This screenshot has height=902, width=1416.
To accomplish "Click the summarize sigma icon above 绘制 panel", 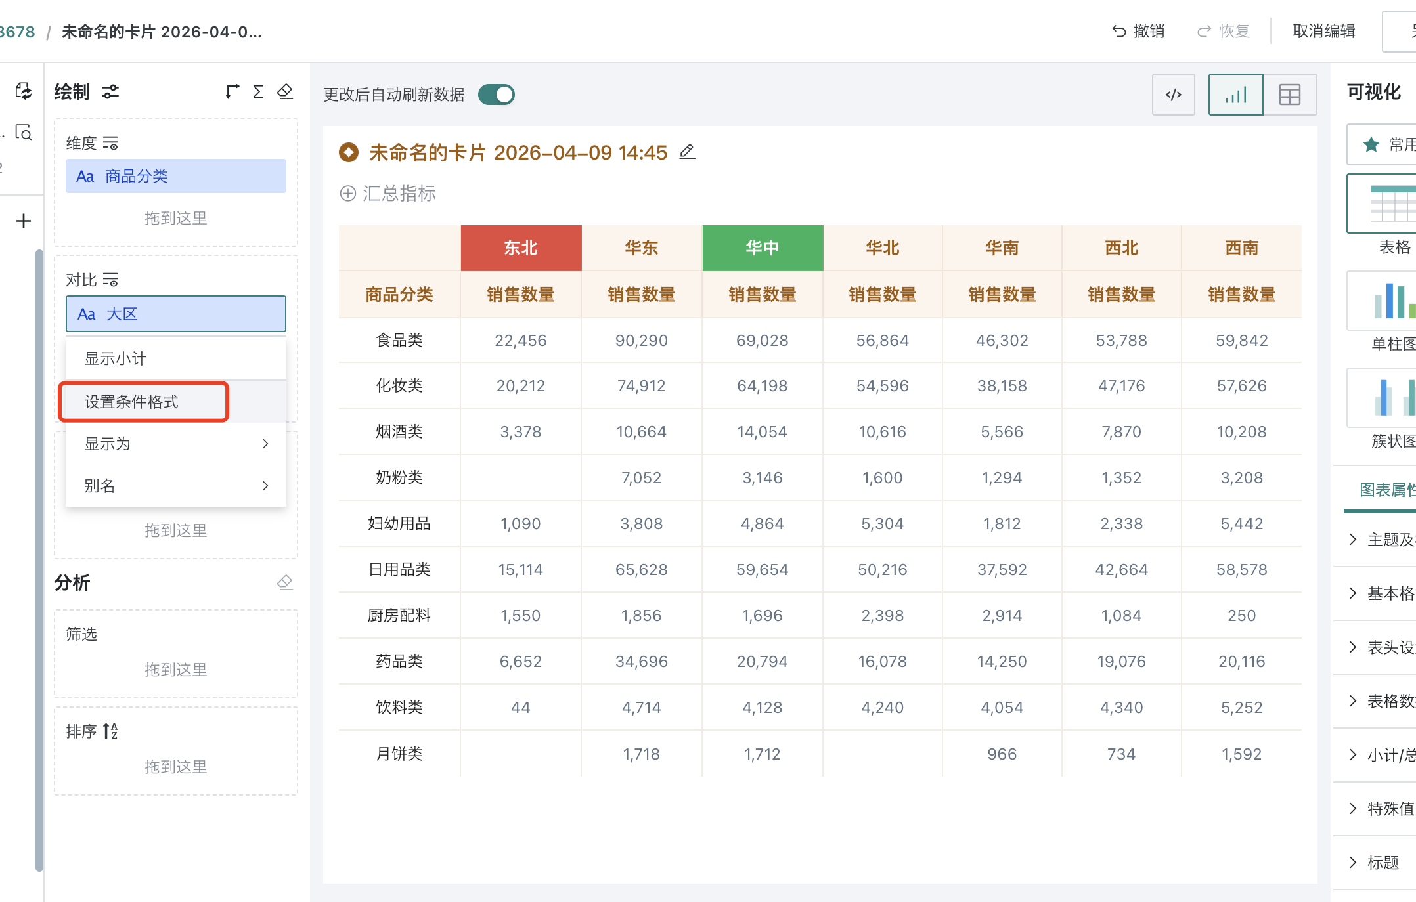I will (258, 91).
